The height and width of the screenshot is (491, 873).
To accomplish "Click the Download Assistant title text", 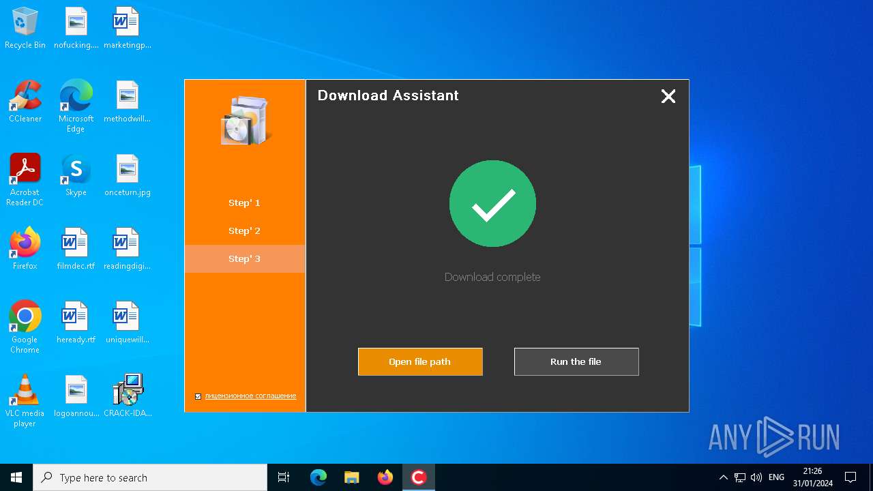I will (x=388, y=95).
